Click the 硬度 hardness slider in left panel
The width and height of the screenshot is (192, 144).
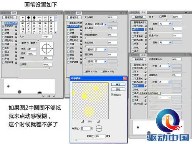pyautogui.click(x=36, y=61)
